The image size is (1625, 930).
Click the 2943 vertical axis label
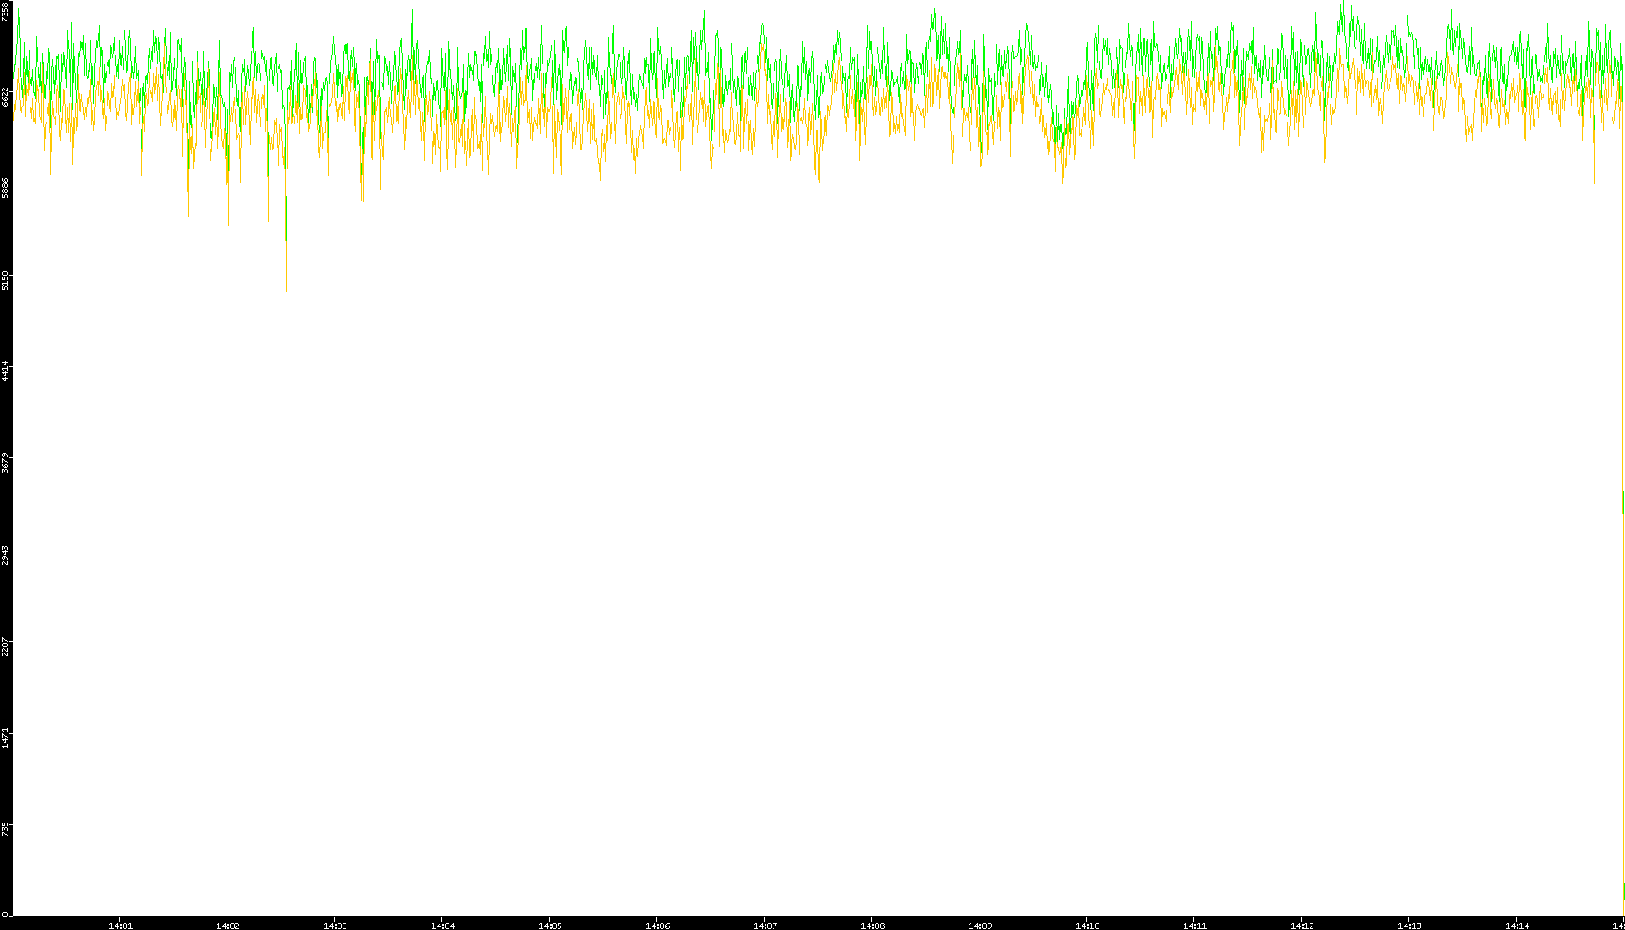click(5, 555)
